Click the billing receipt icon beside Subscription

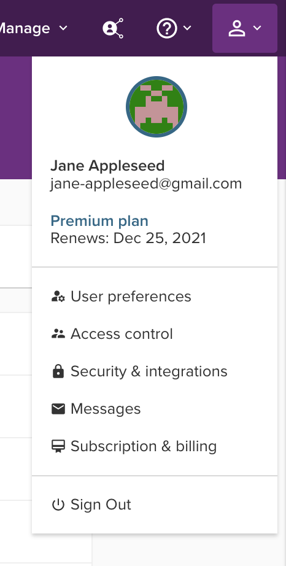58,446
